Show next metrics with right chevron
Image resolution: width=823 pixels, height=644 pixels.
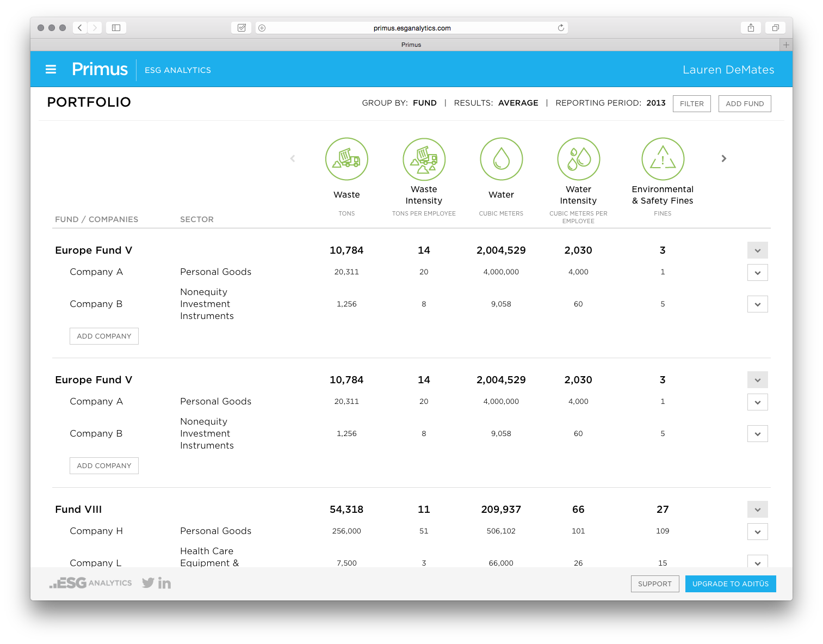tap(723, 158)
